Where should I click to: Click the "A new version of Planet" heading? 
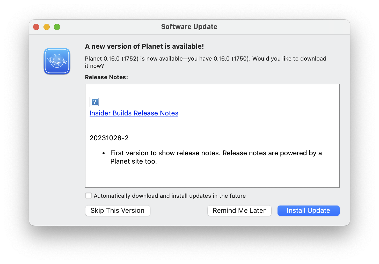[144, 46]
